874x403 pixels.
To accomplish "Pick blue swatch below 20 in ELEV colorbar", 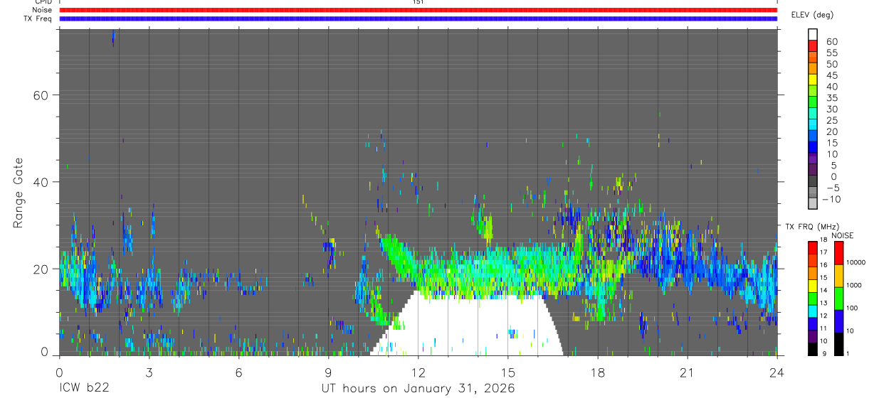I will 813,136.
